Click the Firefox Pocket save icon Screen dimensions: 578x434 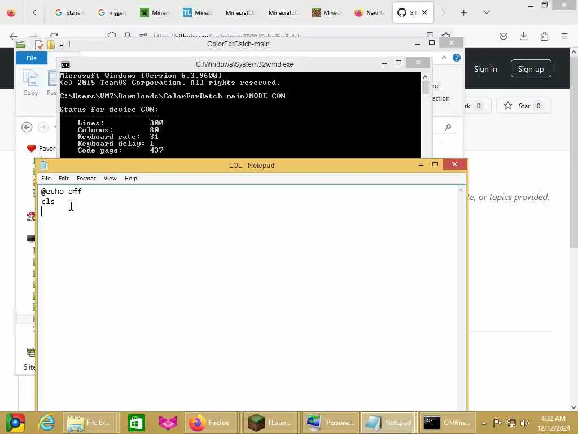503,36
